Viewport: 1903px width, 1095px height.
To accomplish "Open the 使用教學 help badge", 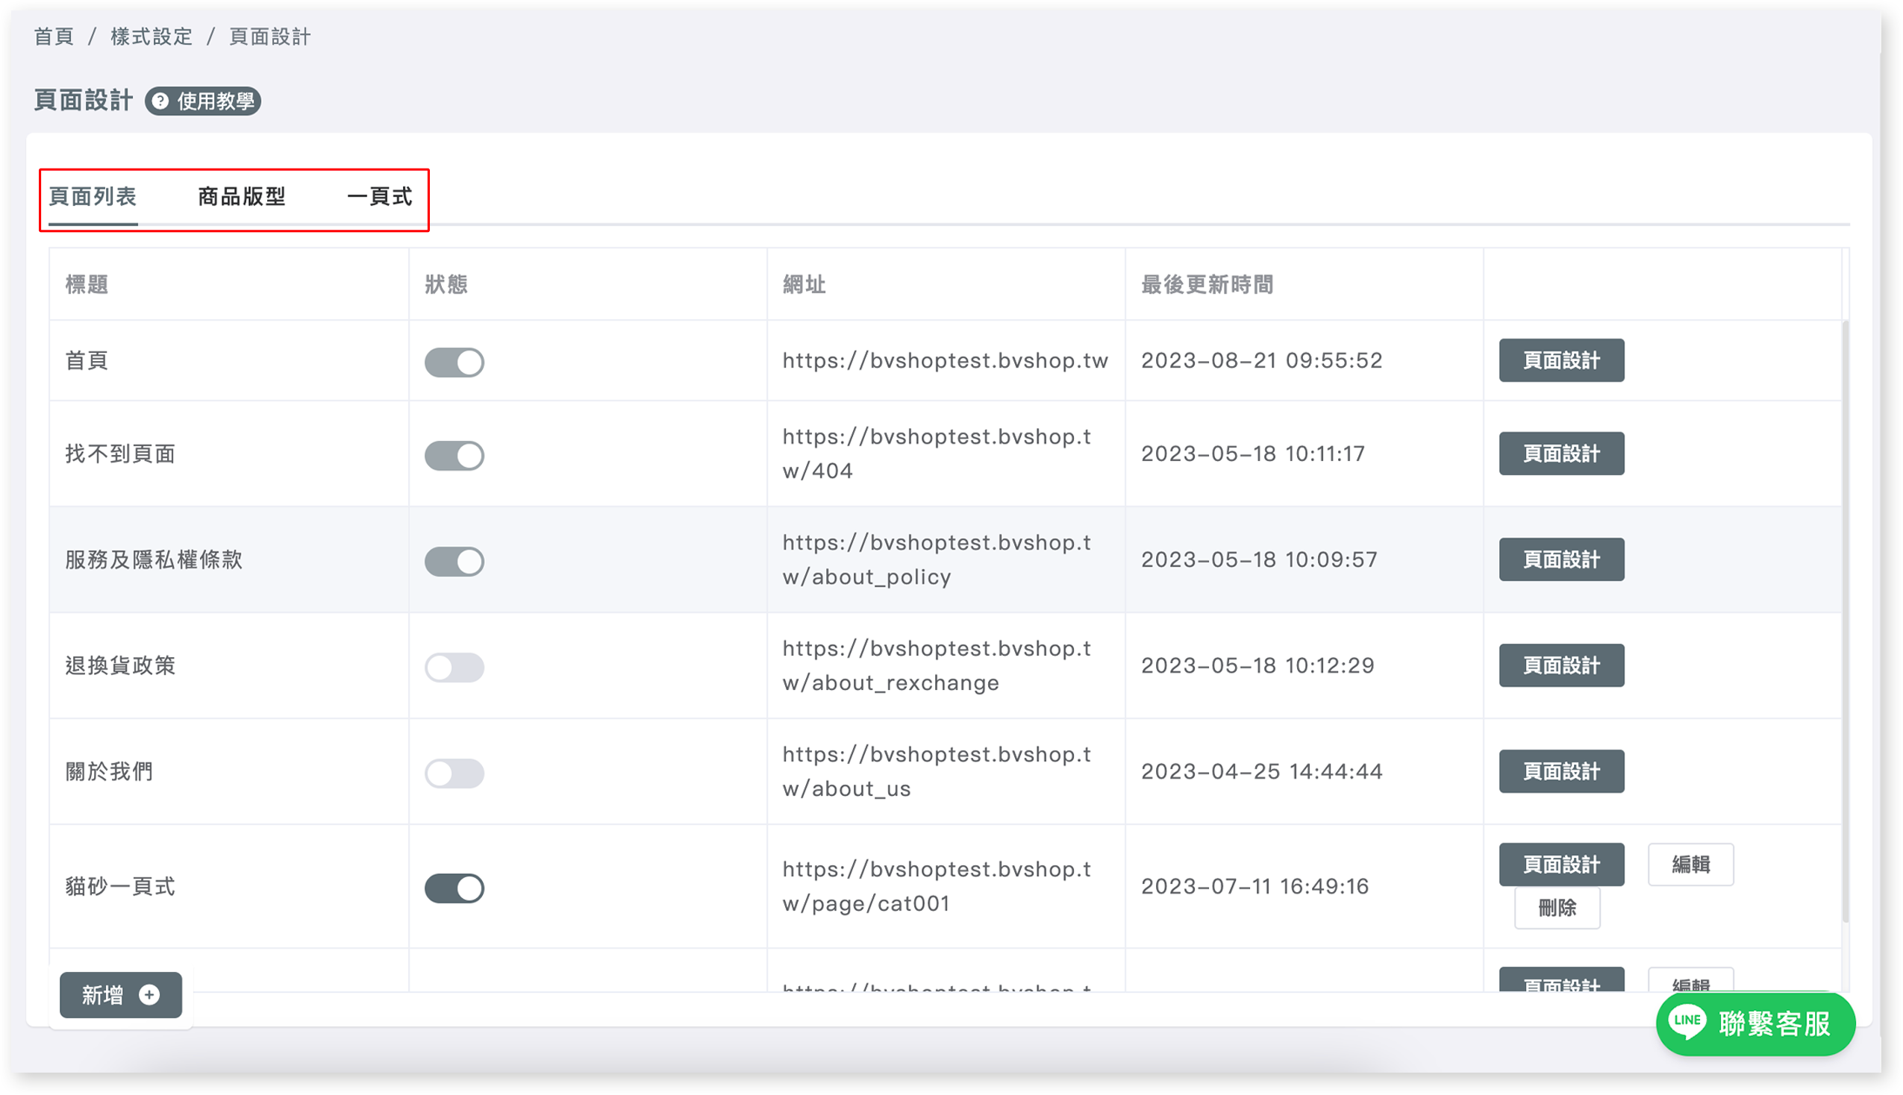I will [203, 101].
